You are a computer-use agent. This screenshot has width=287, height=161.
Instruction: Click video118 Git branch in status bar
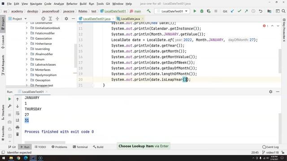[270, 152]
